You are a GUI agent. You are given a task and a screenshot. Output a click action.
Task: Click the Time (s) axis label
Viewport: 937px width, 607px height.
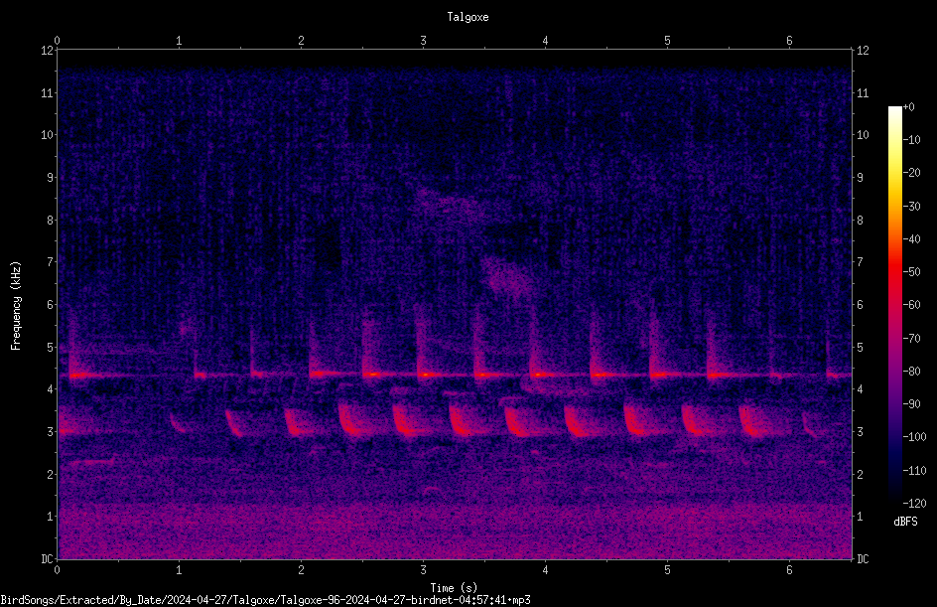point(455,588)
